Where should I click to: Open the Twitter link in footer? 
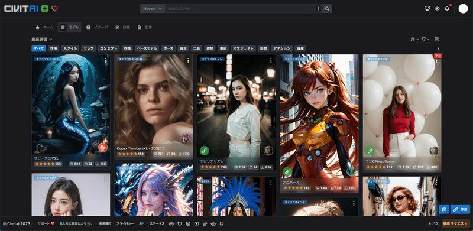(180, 224)
